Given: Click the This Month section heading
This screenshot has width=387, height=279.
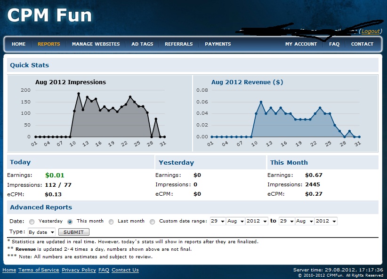Looking at the screenshot, I should (x=289, y=163).
